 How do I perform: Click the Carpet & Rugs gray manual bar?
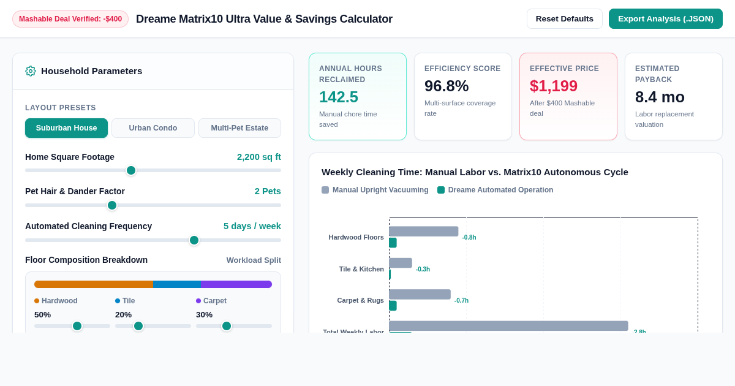click(x=420, y=295)
